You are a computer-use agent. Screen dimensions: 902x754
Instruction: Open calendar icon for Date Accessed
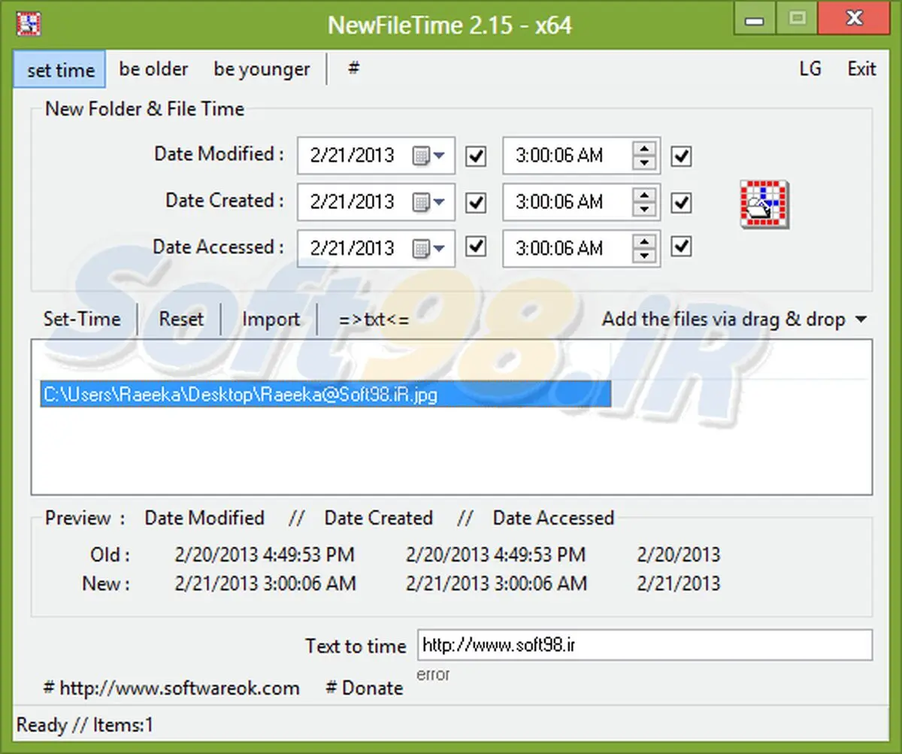click(x=428, y=247)
